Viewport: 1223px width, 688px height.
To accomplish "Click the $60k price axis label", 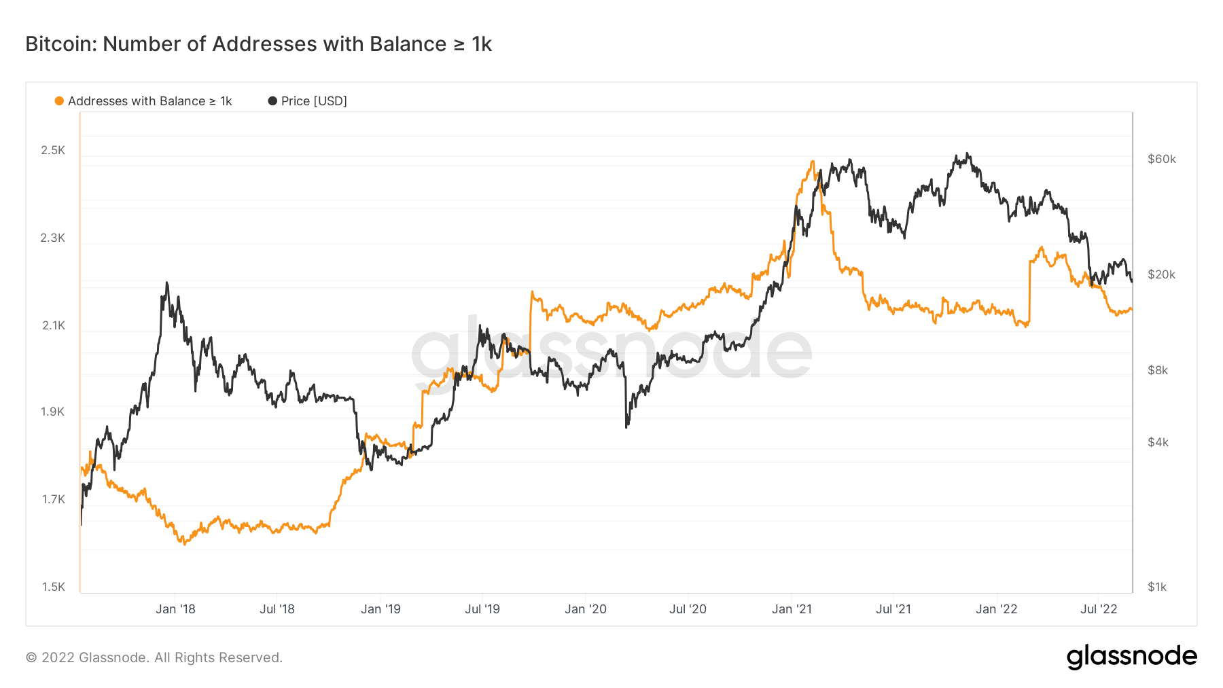I will 1161,159.
